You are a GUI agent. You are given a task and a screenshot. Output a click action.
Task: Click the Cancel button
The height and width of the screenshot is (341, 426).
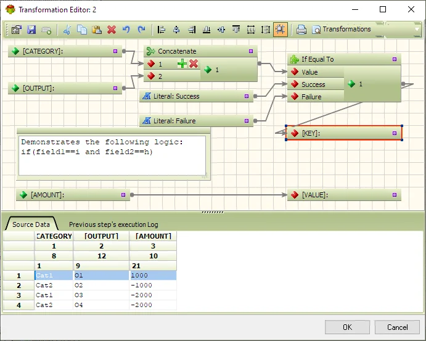397,327
